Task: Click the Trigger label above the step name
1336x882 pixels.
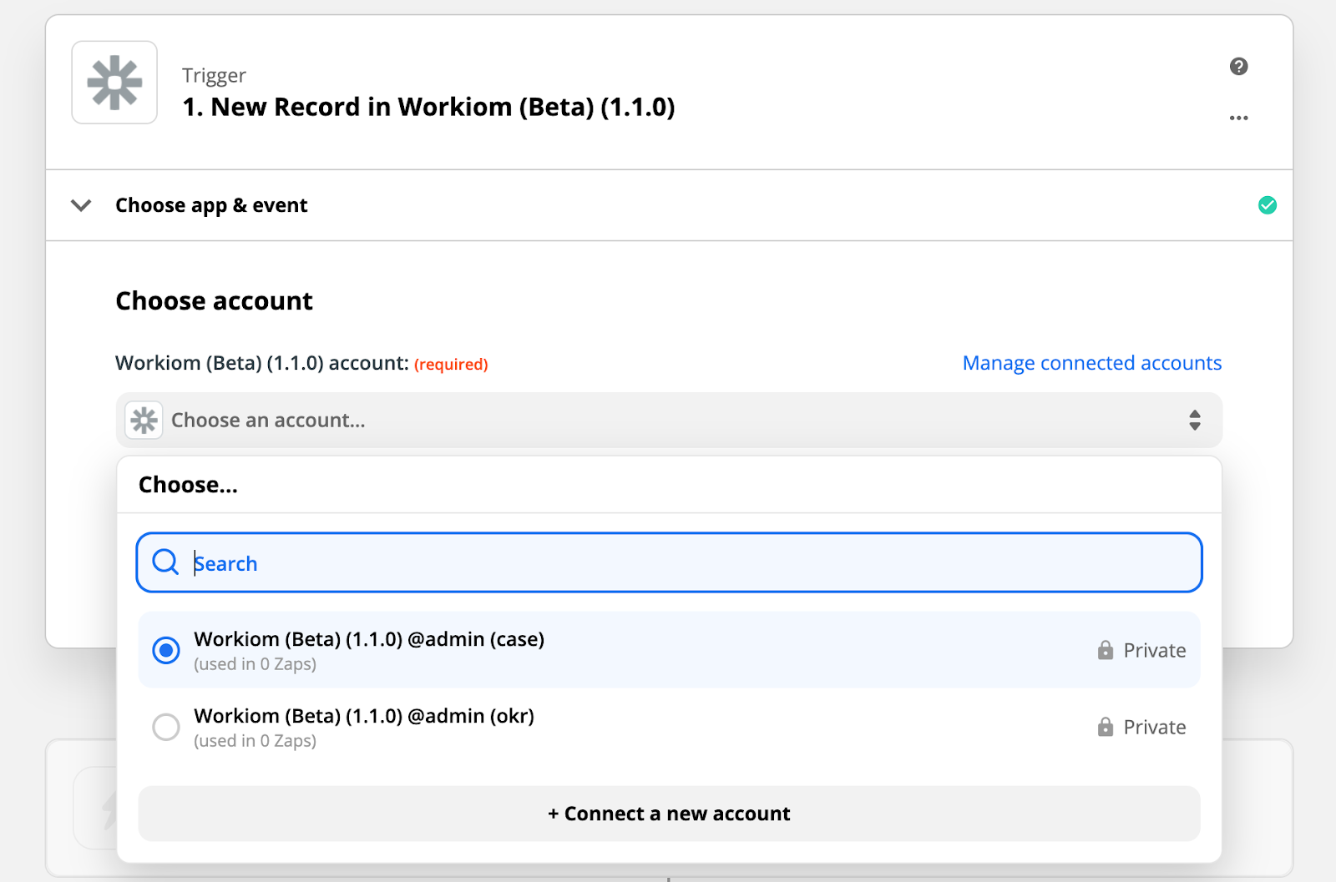Action: 214,74
